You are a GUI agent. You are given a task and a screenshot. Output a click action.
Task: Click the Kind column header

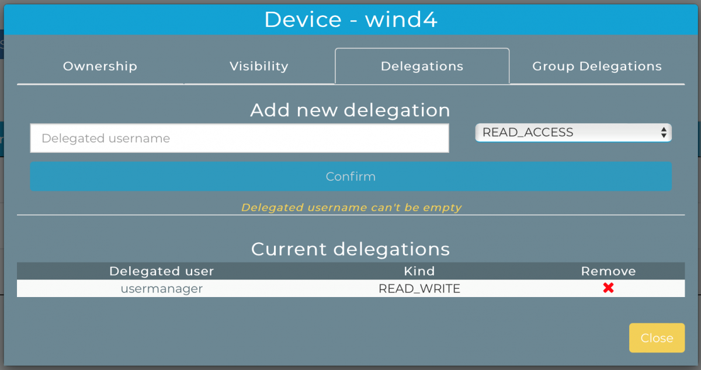click(x=419, y=271)
